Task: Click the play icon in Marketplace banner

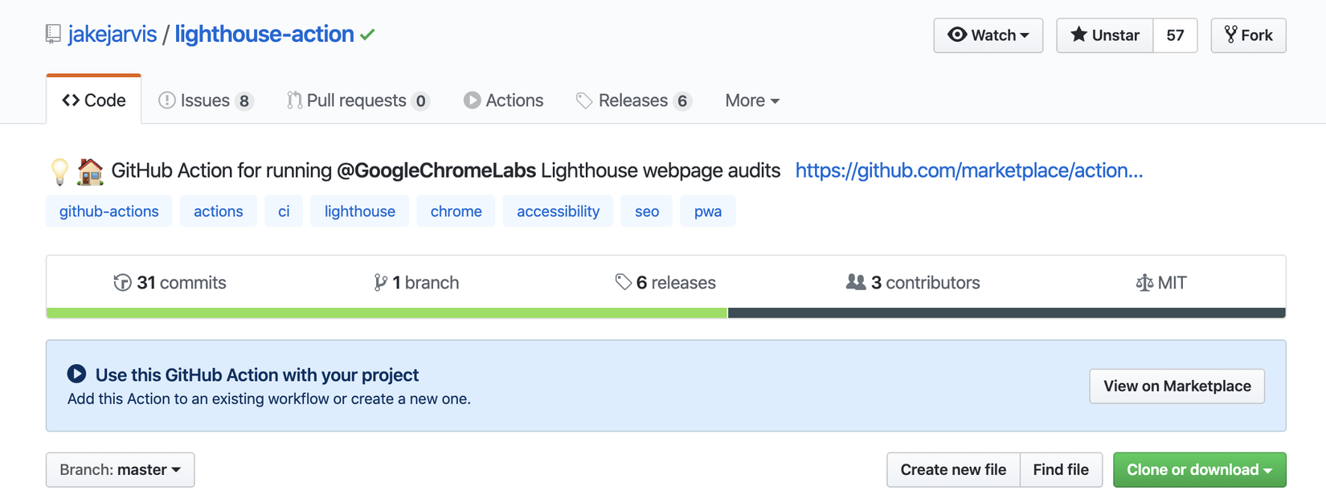Action: pos(76,374)
